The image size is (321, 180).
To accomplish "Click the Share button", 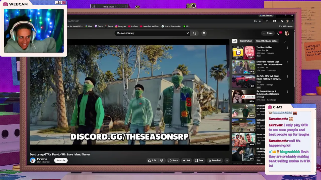I will coord(173,160).
